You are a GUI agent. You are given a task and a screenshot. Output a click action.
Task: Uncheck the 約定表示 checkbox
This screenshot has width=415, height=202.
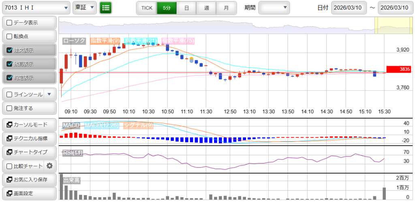point(10,78)
